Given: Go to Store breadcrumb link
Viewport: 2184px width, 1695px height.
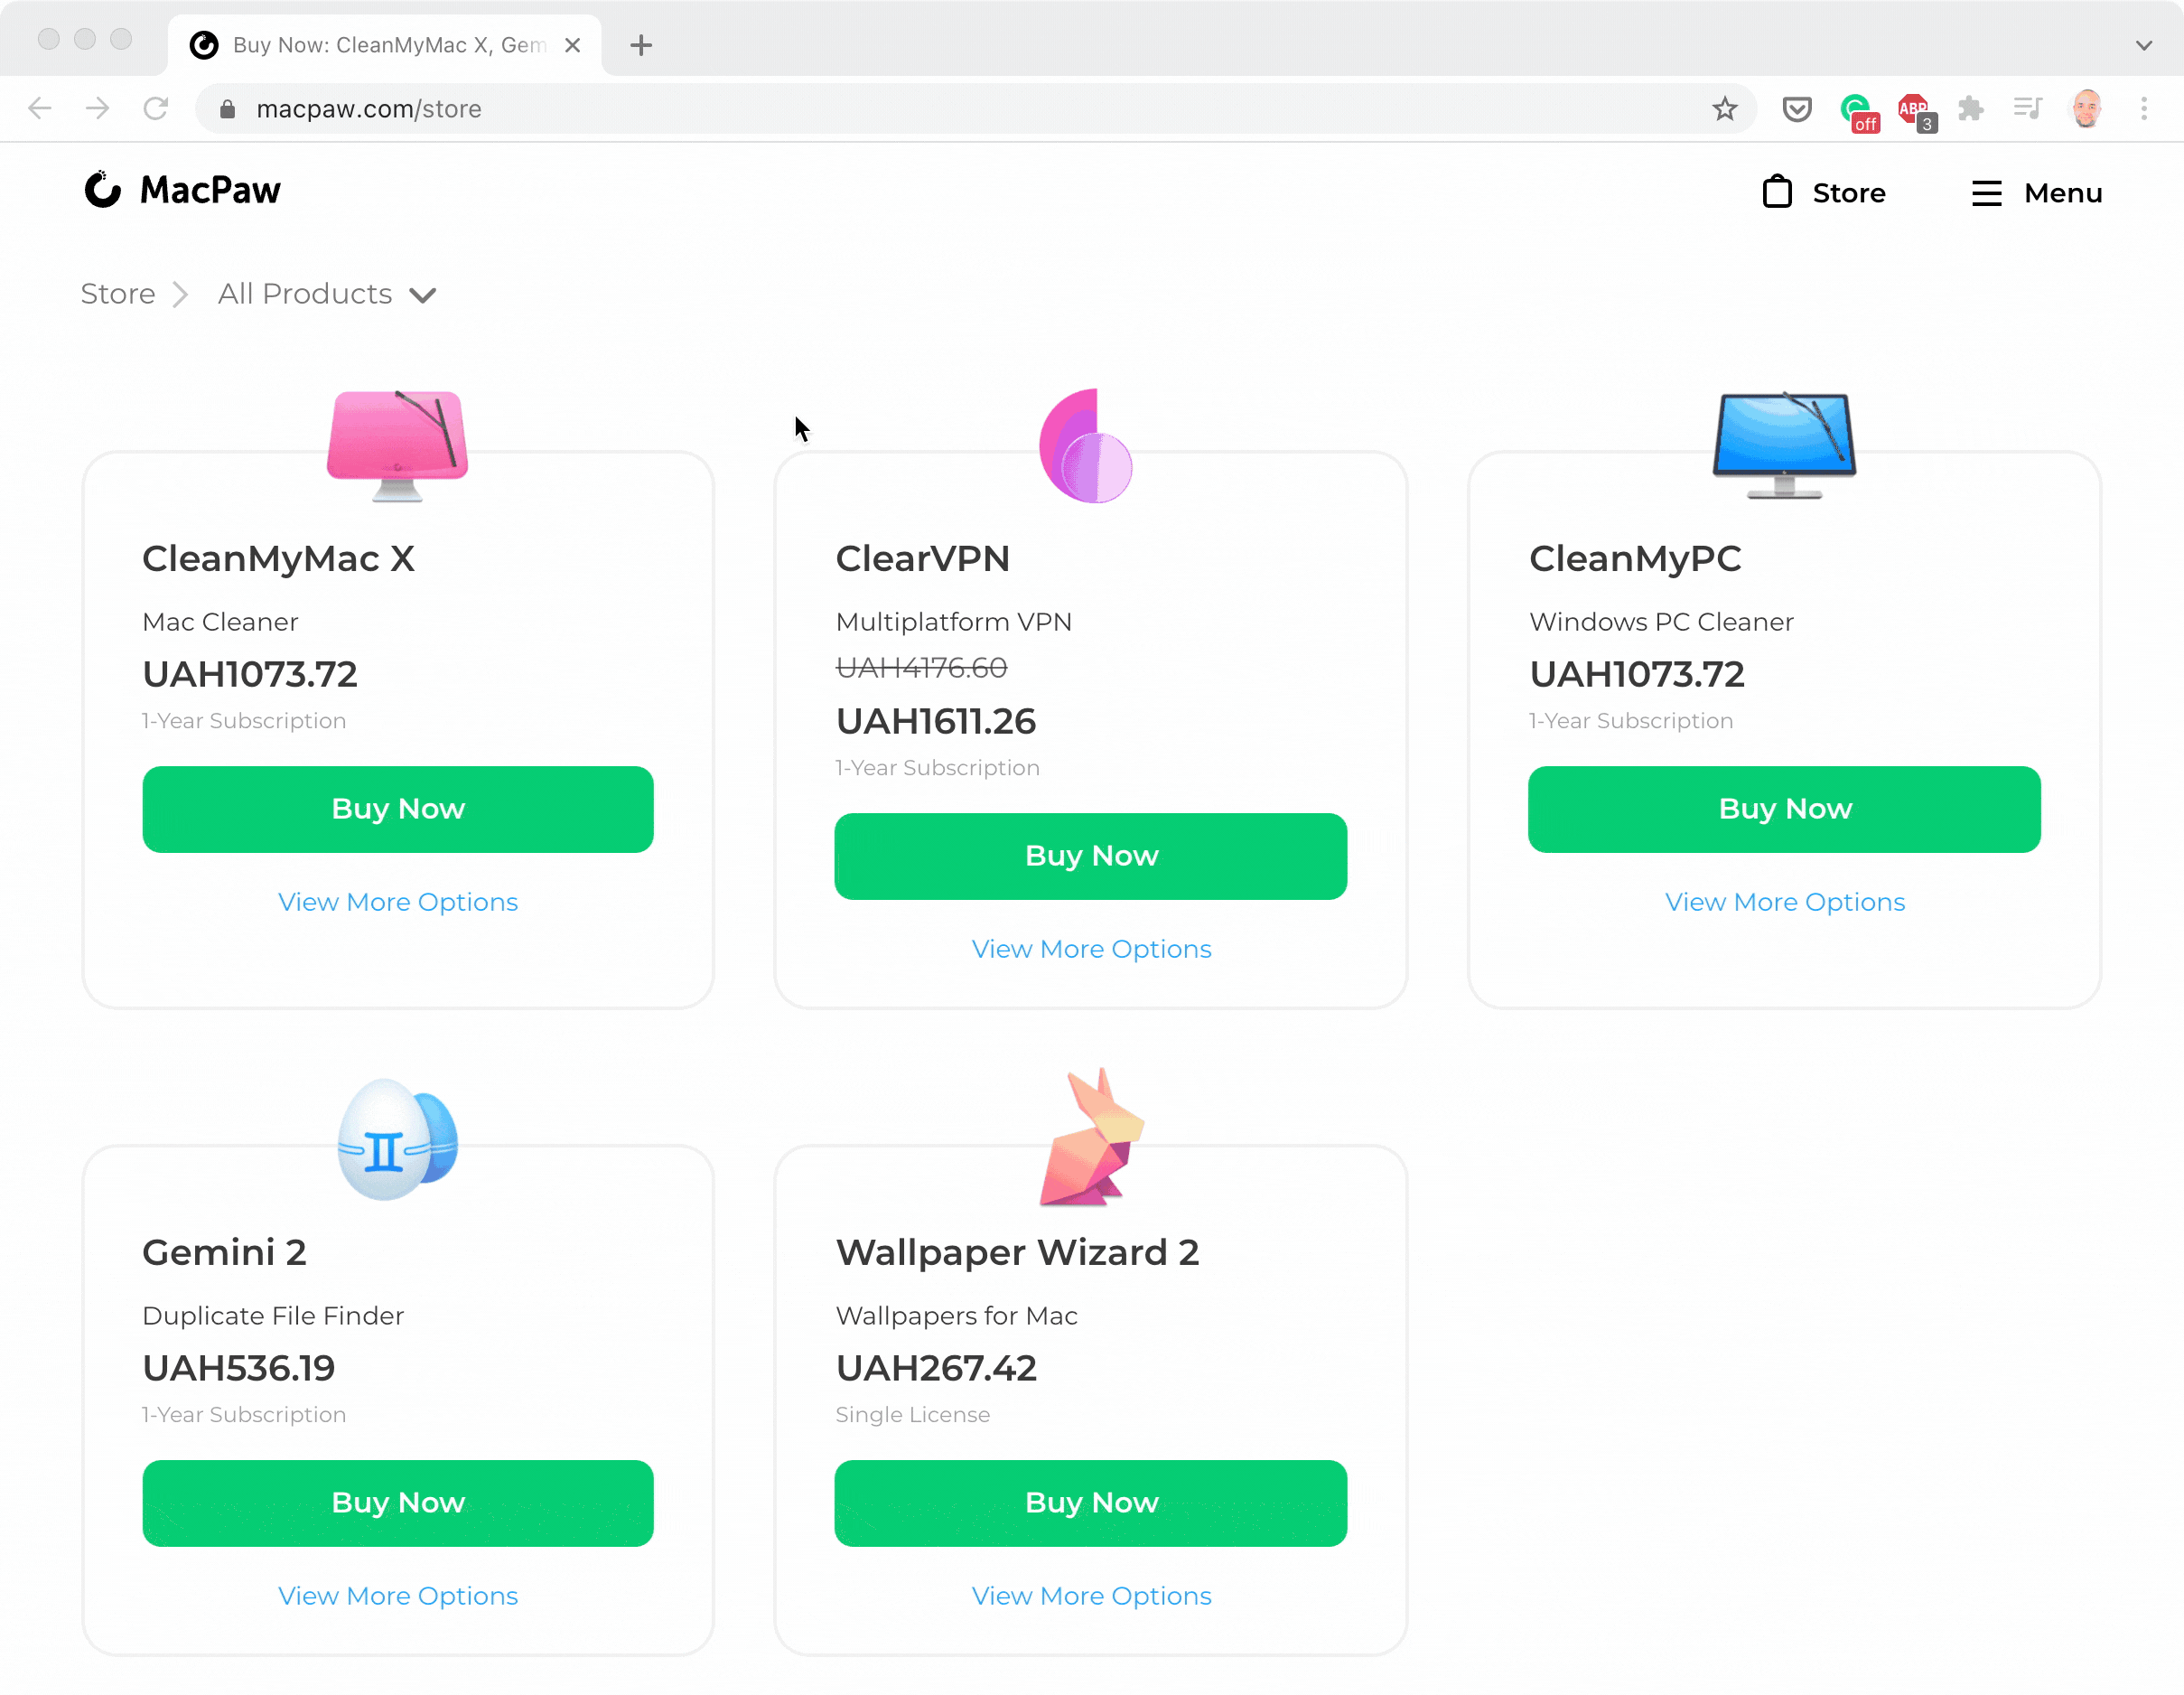Looking at the screenshot, I should click(118, 295).
